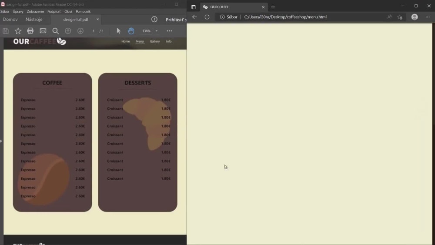Open the Okná menu

(x=68, y=11)
